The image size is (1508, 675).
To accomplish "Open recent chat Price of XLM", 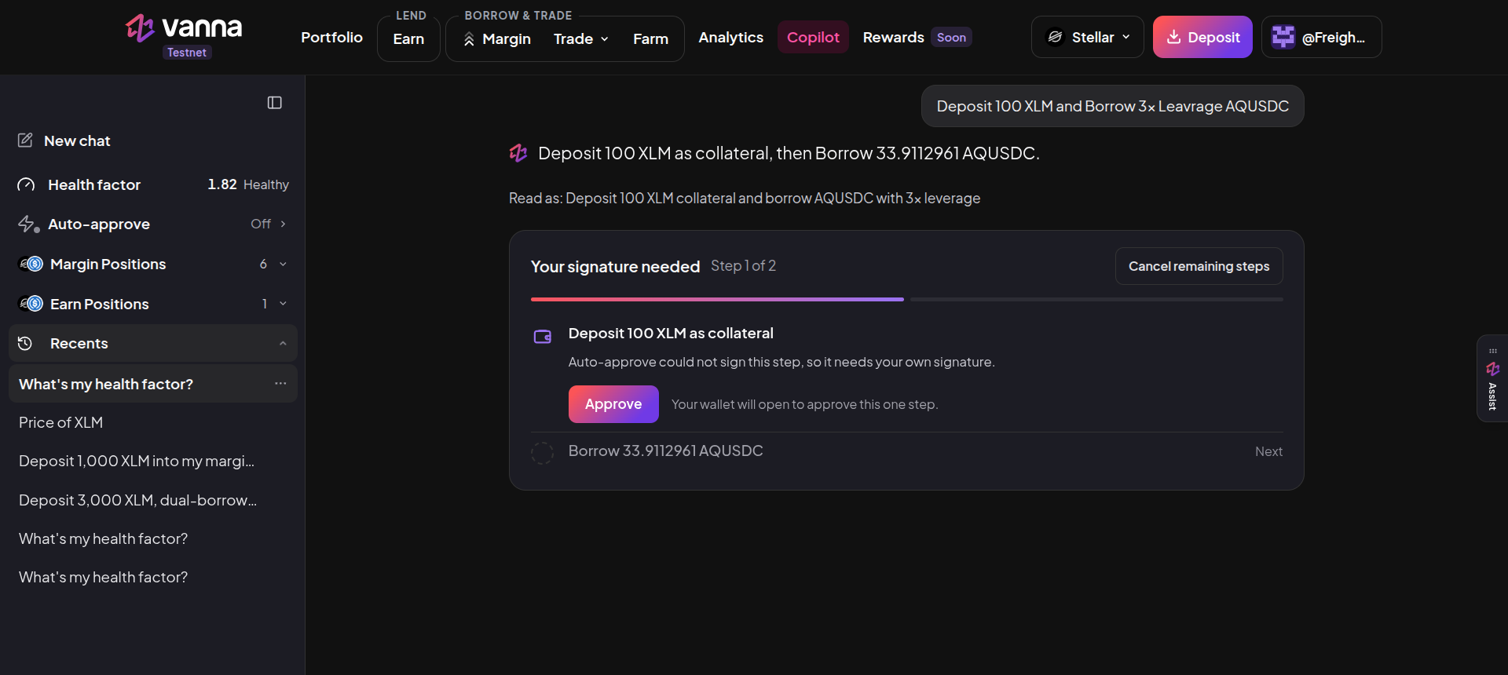I will [60, 422].
